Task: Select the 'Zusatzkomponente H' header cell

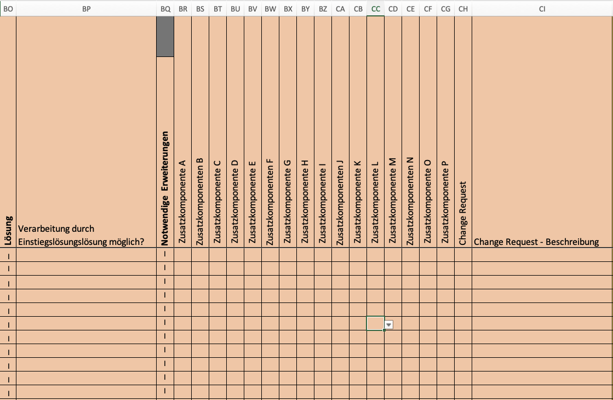Action: point(305,202)
